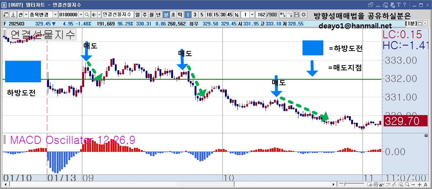
Task: Click the title bar underscore pin icon
Action: (378, 6)
